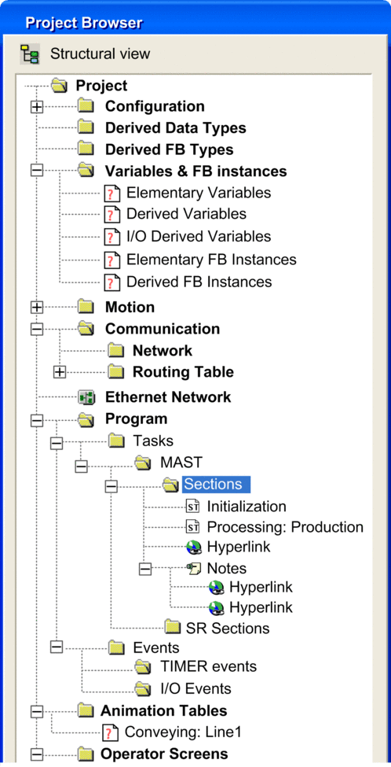
Task: Click the Conveying: Line1 table icon
Action: tap(110, 732)
